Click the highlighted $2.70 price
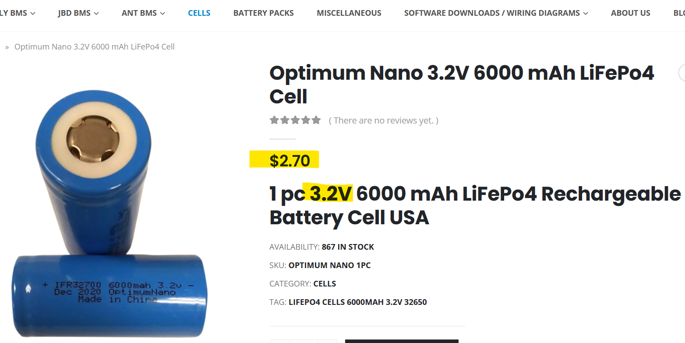Screen dimensions: 685x343 (x=290, y=161)
